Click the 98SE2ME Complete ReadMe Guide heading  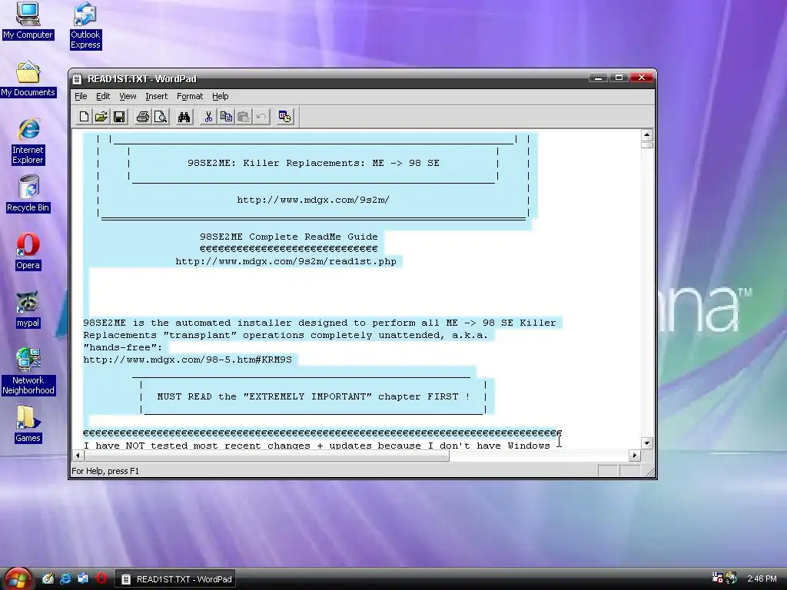(289, 237)
